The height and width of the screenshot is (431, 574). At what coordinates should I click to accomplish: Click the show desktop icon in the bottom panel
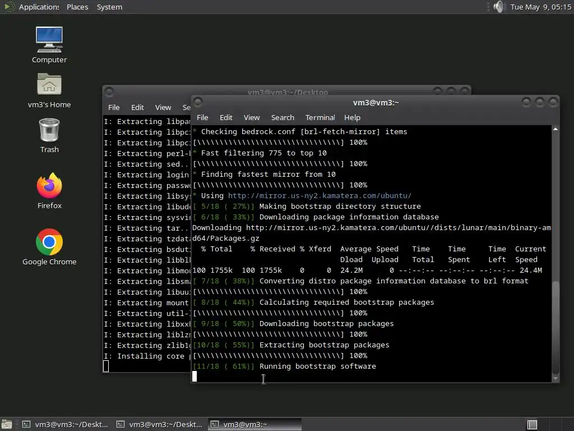[x=7, y=424]
